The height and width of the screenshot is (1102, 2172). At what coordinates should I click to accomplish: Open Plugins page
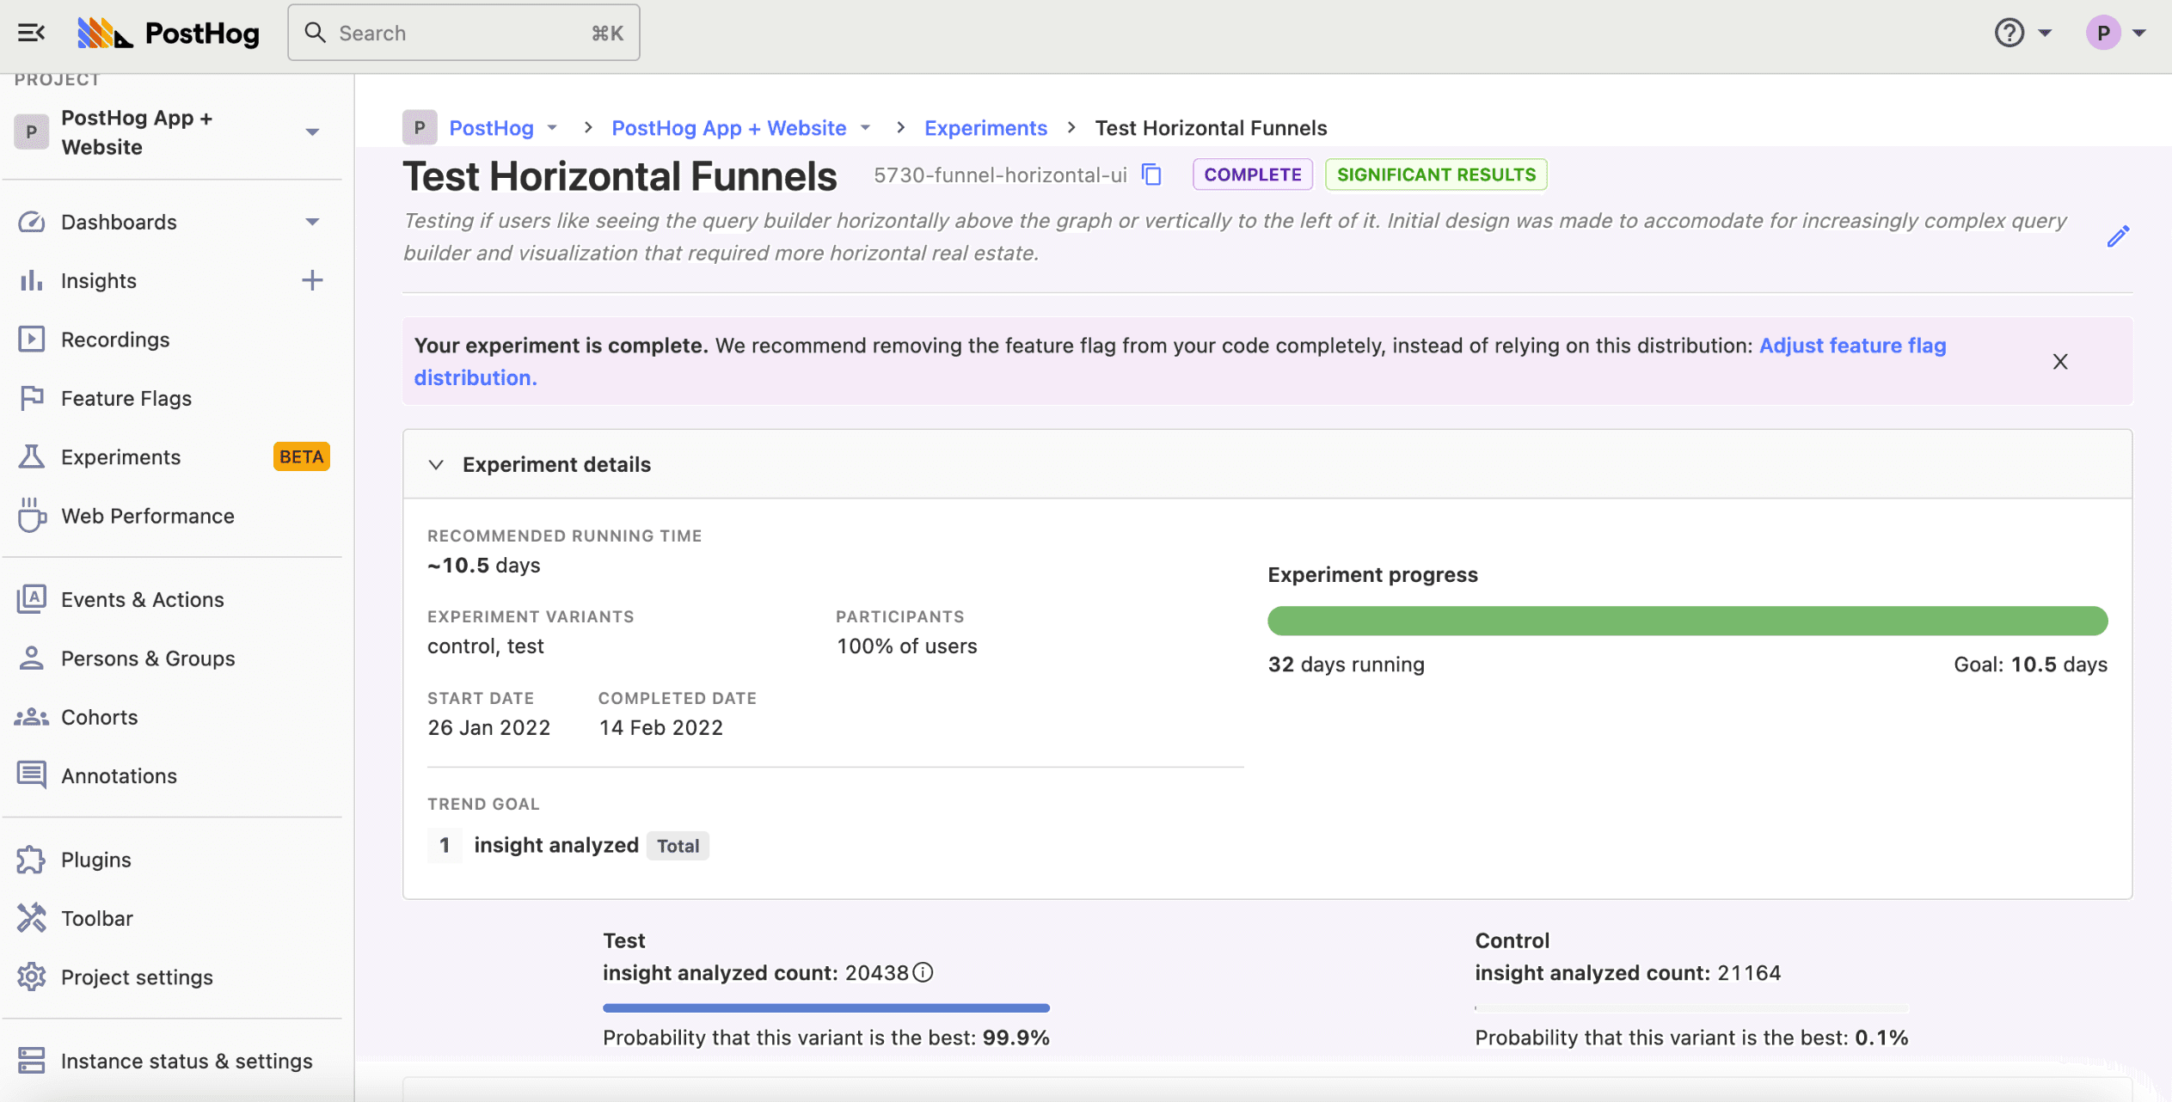(x=96, y=860)
